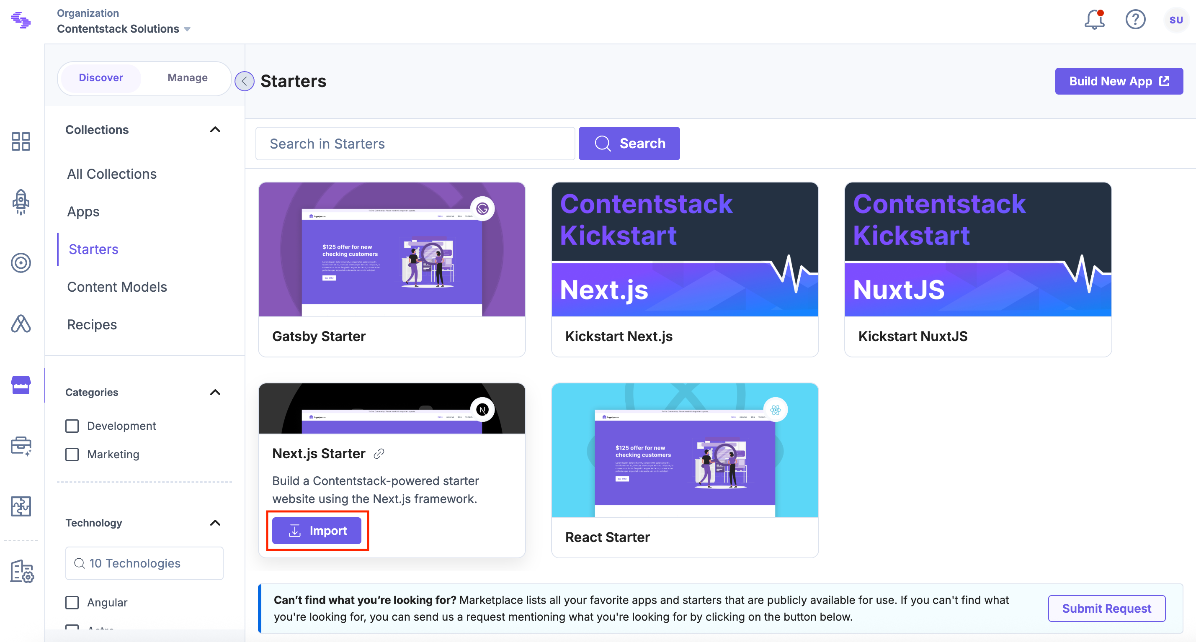Copy link icon next to Next.js Starter
1196x642 pixels.
(x=379, y=454)
